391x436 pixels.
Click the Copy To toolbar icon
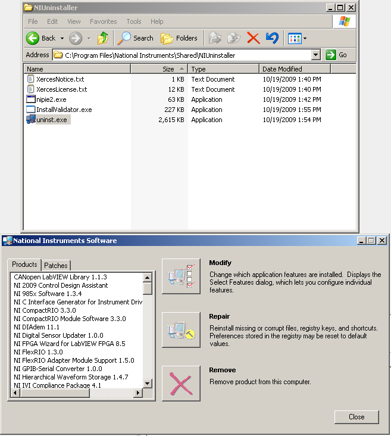tap(233, 38)
